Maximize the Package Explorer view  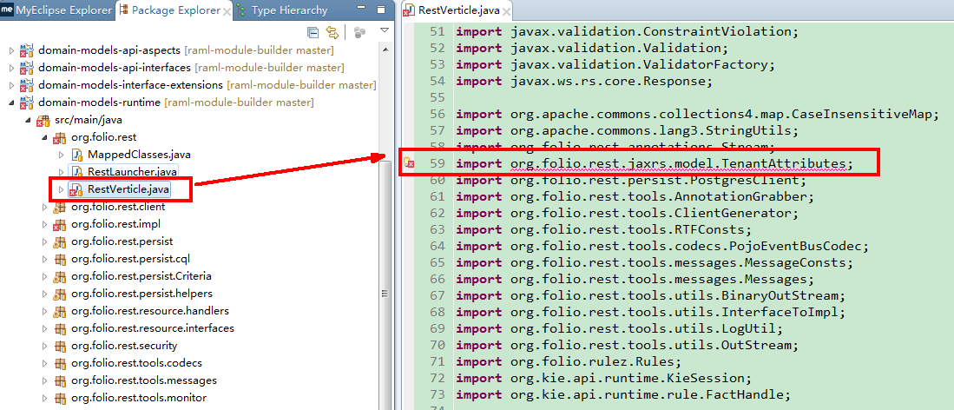point(381,10)
